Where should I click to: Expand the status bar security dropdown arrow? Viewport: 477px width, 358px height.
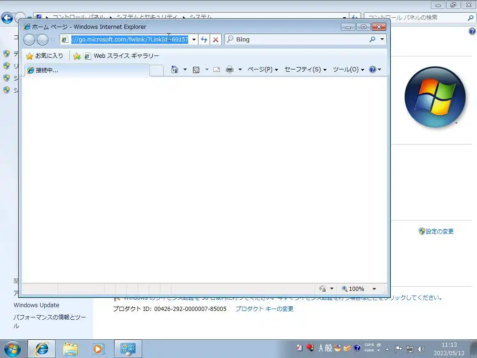pyautogui.click(x=332, y=289)
